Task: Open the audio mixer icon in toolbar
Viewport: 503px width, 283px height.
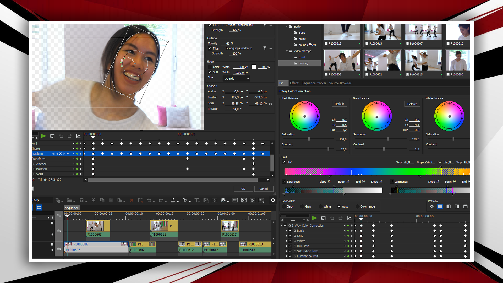Action: (x=244, y=200)
